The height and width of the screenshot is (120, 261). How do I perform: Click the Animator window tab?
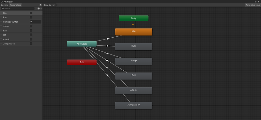(x=7, y=2)
